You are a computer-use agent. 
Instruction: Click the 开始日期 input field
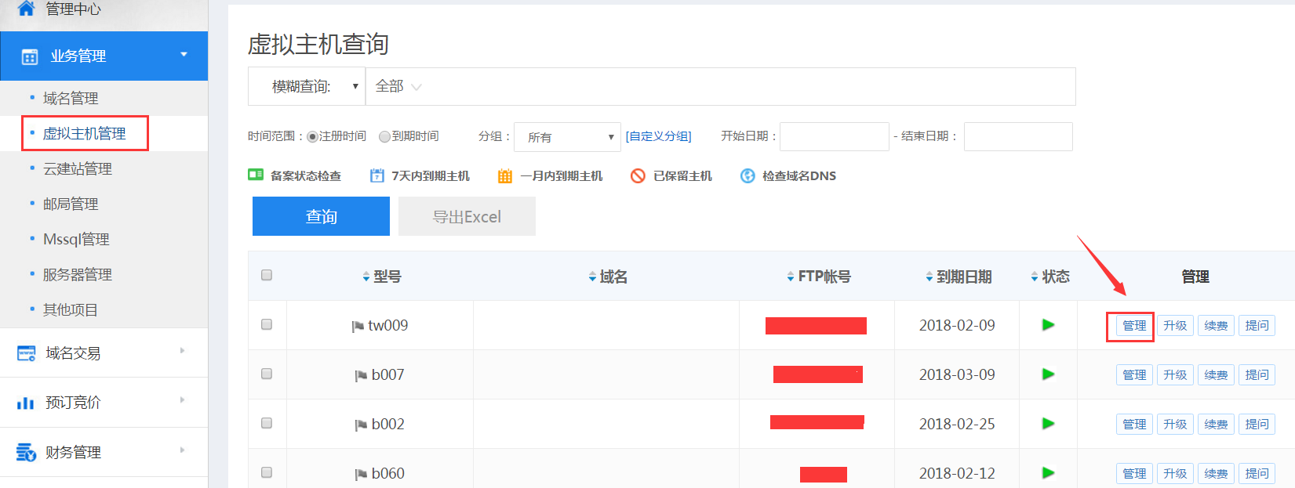[834, 136]
